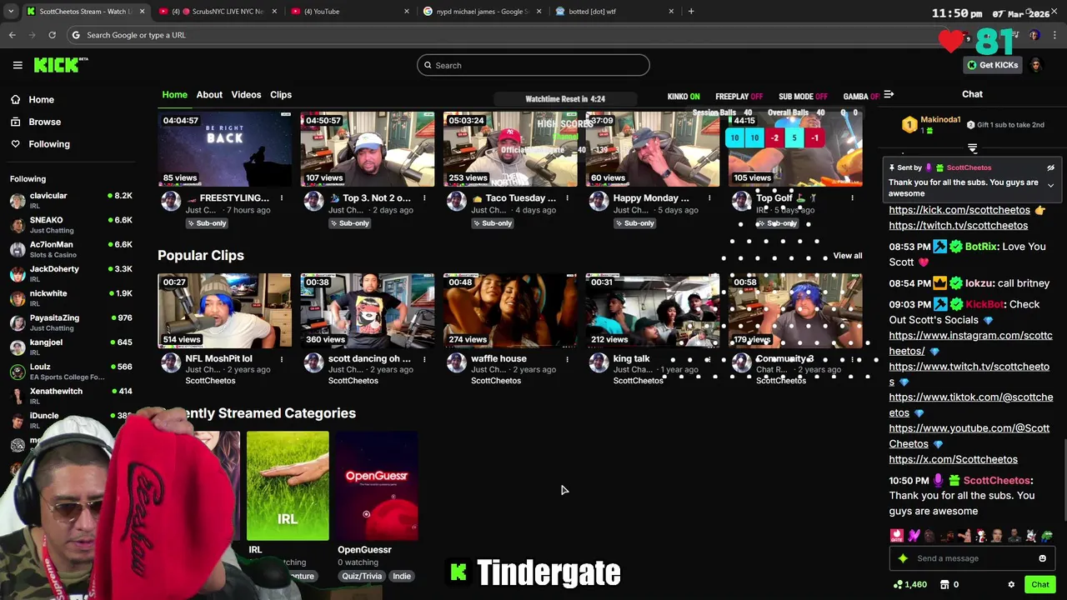Open a new browser tab
Image resolution: width=1067 pixels, height=600 pixels.
pos(691,12)
